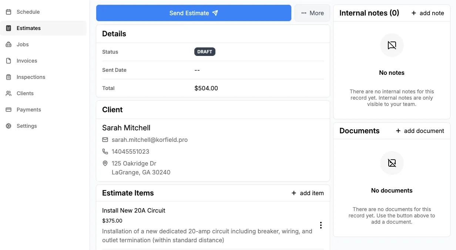The height and width of the screenshot is (250, 456).
Task: Click the email envelope icon beside sarah.mitchell@korfield.pro
Action: [105, 140]
